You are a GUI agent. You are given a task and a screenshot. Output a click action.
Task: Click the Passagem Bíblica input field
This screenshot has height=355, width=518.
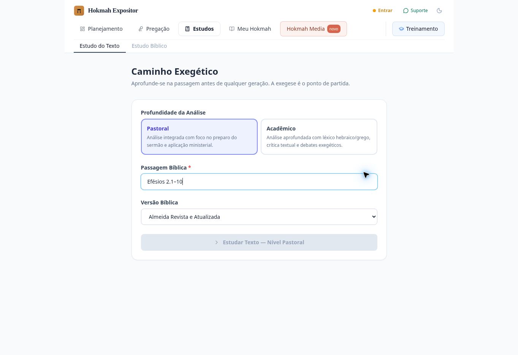[x=259, y=182]
